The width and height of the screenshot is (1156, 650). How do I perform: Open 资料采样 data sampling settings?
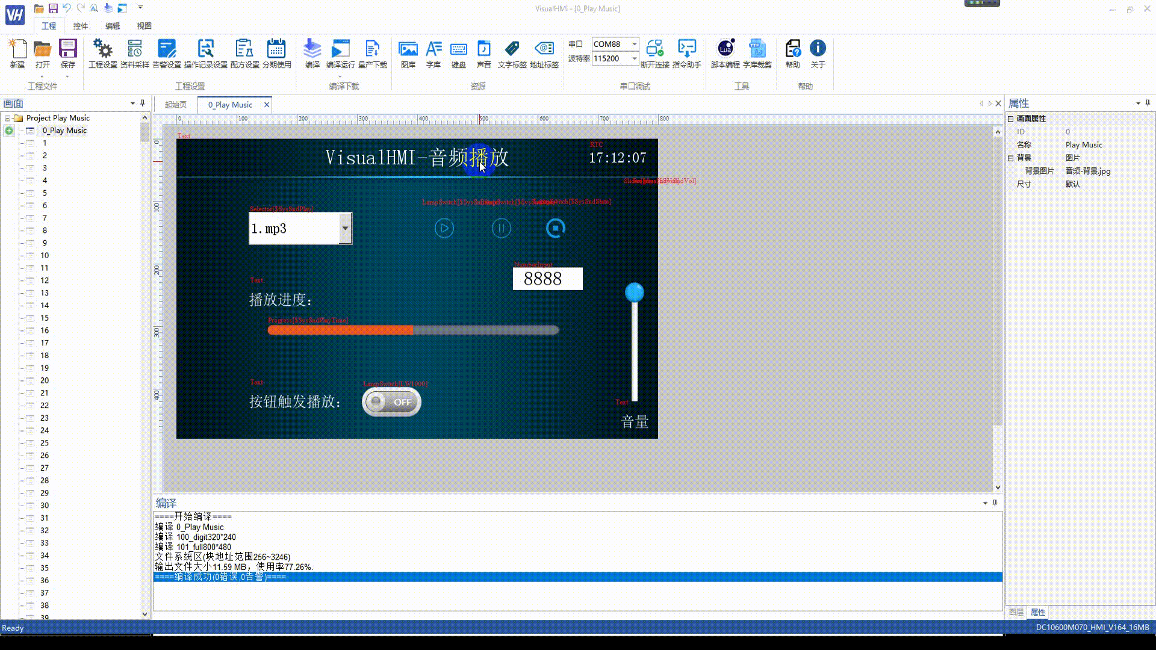coord(134,54)
